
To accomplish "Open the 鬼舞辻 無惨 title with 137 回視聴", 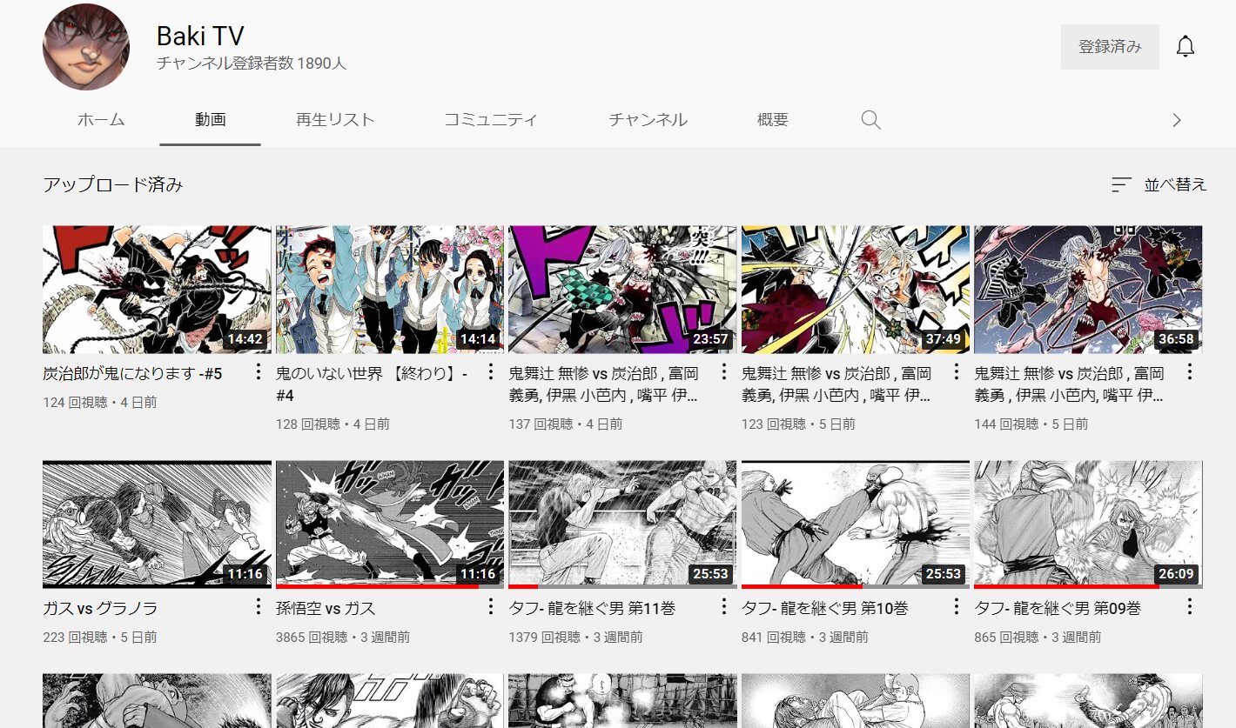I will 604,384.
